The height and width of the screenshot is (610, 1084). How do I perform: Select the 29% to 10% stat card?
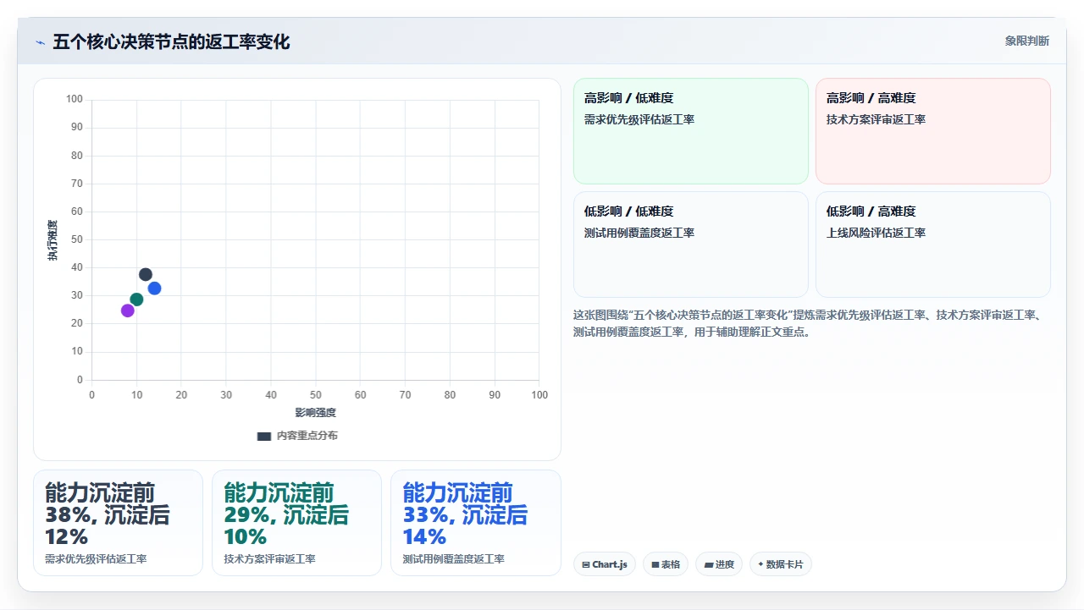click(x=296, y=523)
